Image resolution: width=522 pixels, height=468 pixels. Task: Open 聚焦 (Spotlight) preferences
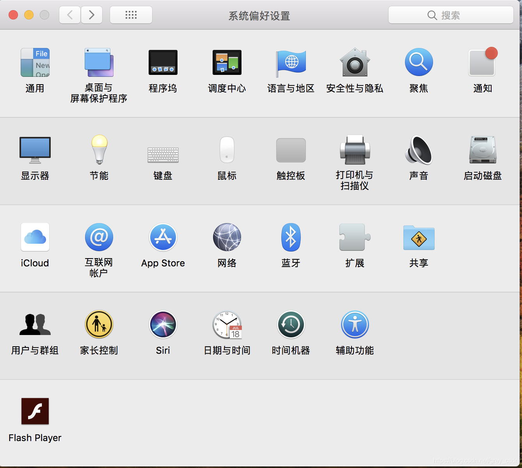click(419, 62)
